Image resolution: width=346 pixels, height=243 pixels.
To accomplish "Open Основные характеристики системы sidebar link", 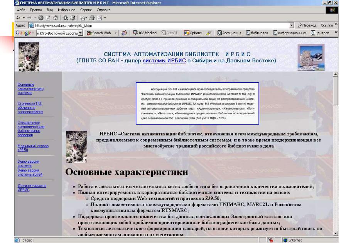I will [x=30, y=88].
